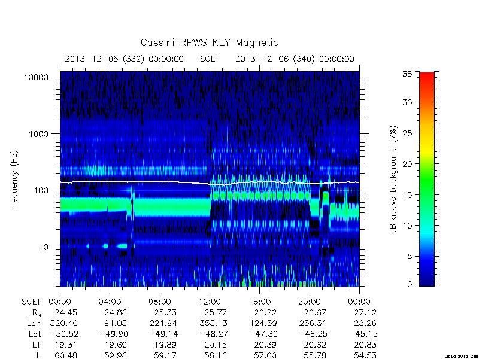The width and height of the screenshot is (479, 359).
Task: Click the 'Lon' row label
Action: tap(34, 323)
